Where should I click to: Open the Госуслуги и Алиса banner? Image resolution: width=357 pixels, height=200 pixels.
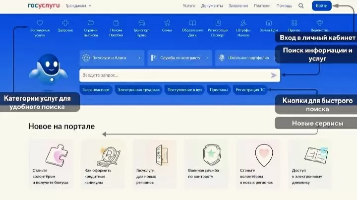pyautogui.click(x=112, y=58)
